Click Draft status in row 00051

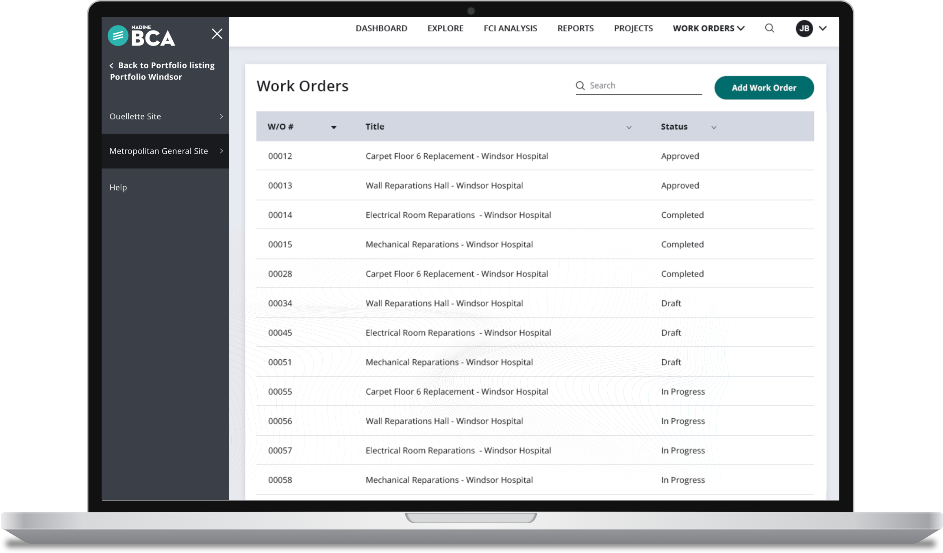point(671,362)
